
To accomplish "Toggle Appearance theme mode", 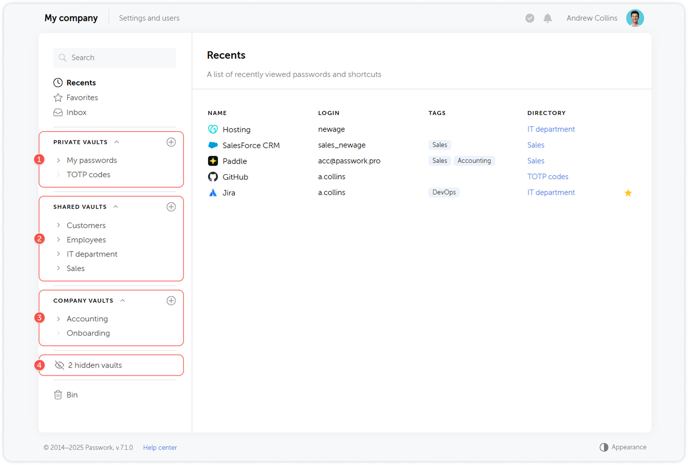I will 623,447.
